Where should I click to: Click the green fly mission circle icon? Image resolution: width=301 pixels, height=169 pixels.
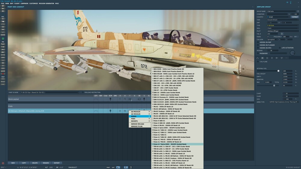[3, 38]
